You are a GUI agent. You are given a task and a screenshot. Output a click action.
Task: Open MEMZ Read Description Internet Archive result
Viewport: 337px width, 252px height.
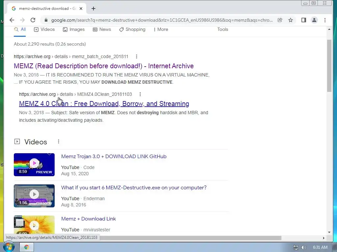tap(104, 66)
